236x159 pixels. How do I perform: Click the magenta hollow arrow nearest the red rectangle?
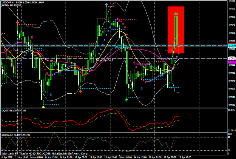[x=167, y=59]
